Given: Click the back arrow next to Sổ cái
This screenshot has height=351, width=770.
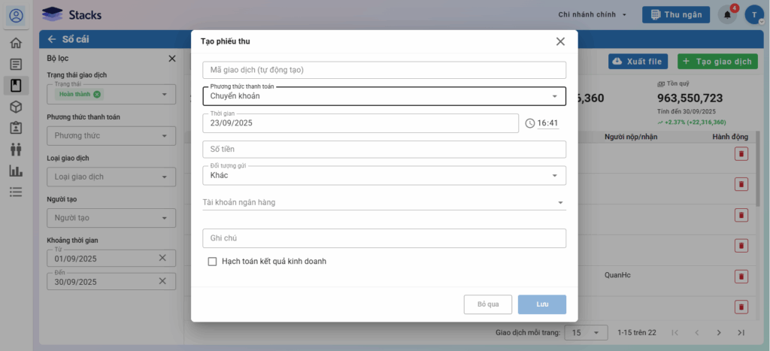Looking at the screenshot, I should [x=52, y=39].
